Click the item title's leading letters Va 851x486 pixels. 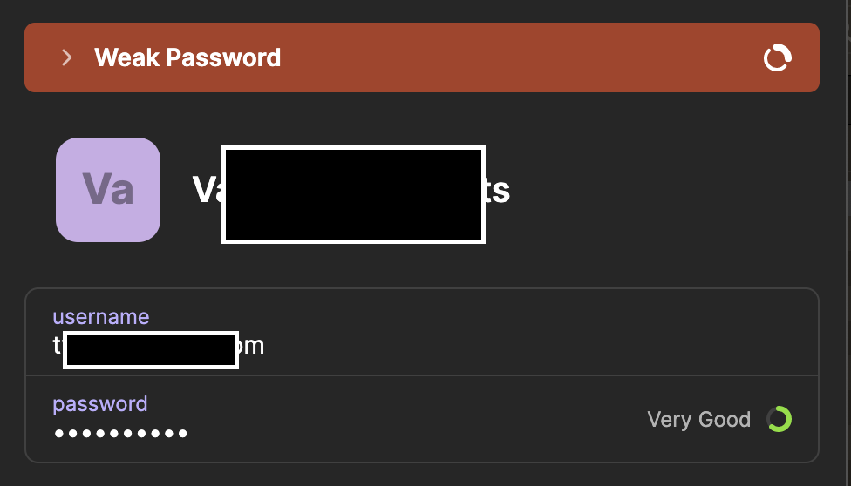207,191
